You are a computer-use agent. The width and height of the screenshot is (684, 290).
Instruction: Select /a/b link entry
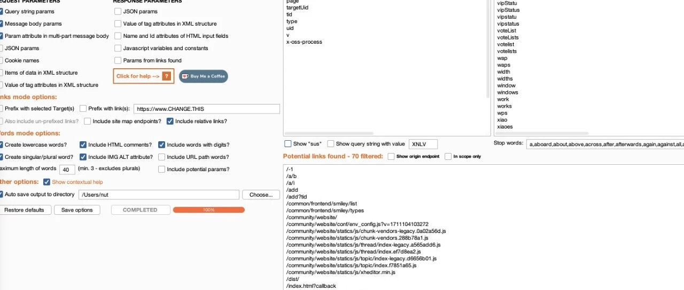(x=291, y=176)
